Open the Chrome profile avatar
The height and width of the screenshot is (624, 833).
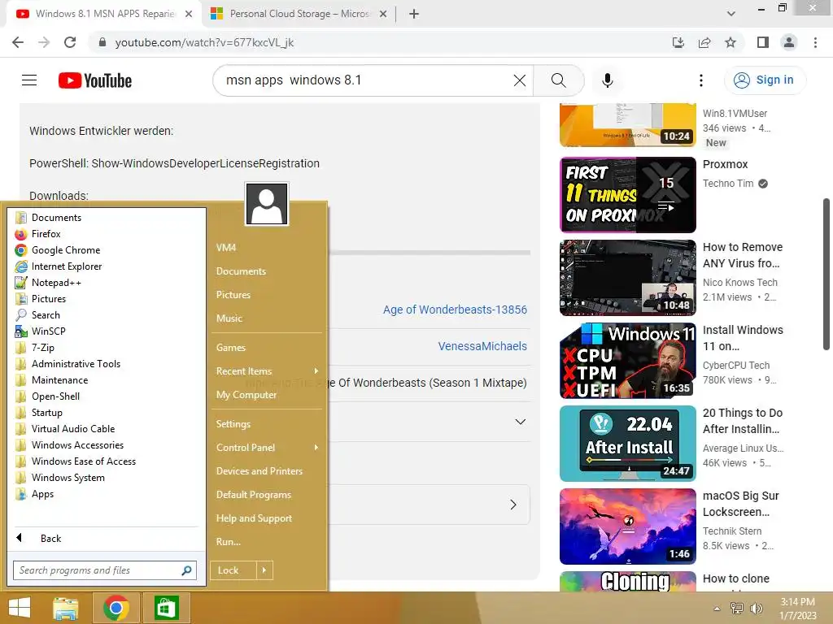point(789,42)
